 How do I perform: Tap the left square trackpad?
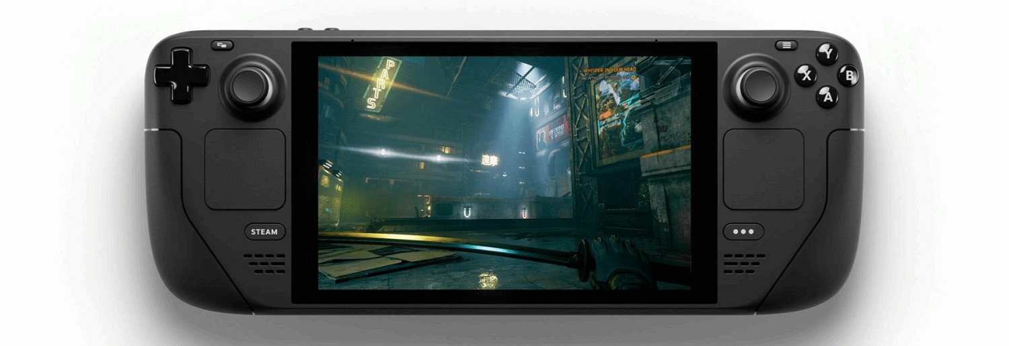[245, 169]
